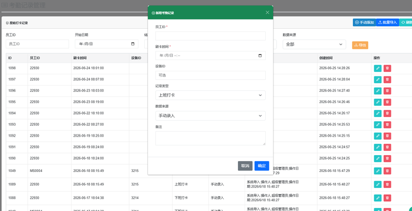The image size is (412, 211).
Task: Edit attendance record with ID 1049
Action: tap(377, 171)
